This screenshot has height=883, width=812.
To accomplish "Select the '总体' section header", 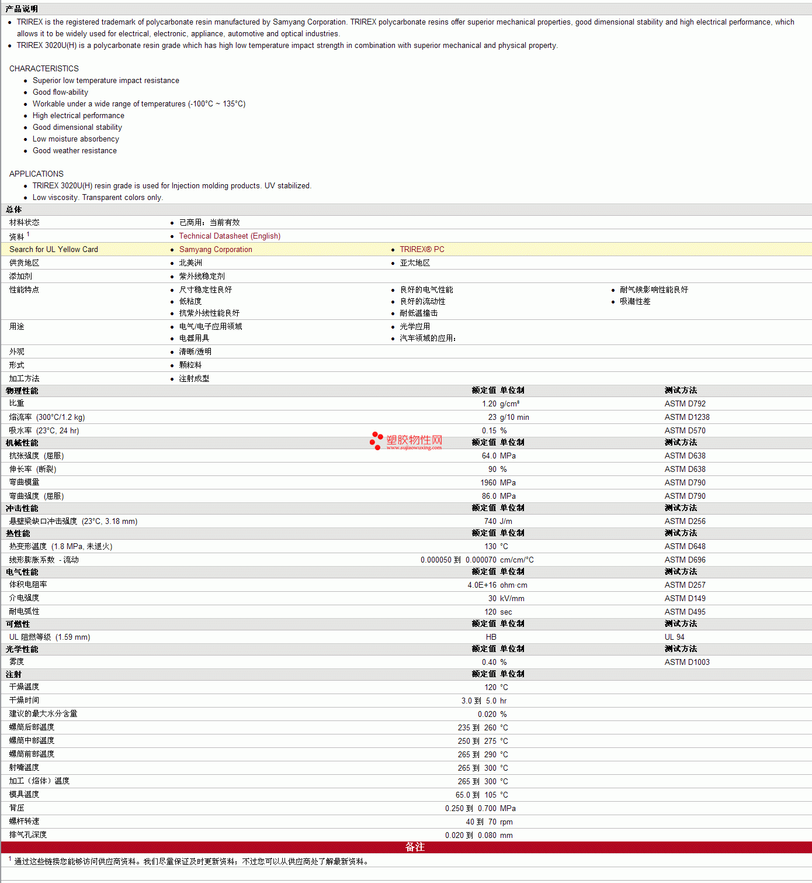I will click(x=13, y=209).
